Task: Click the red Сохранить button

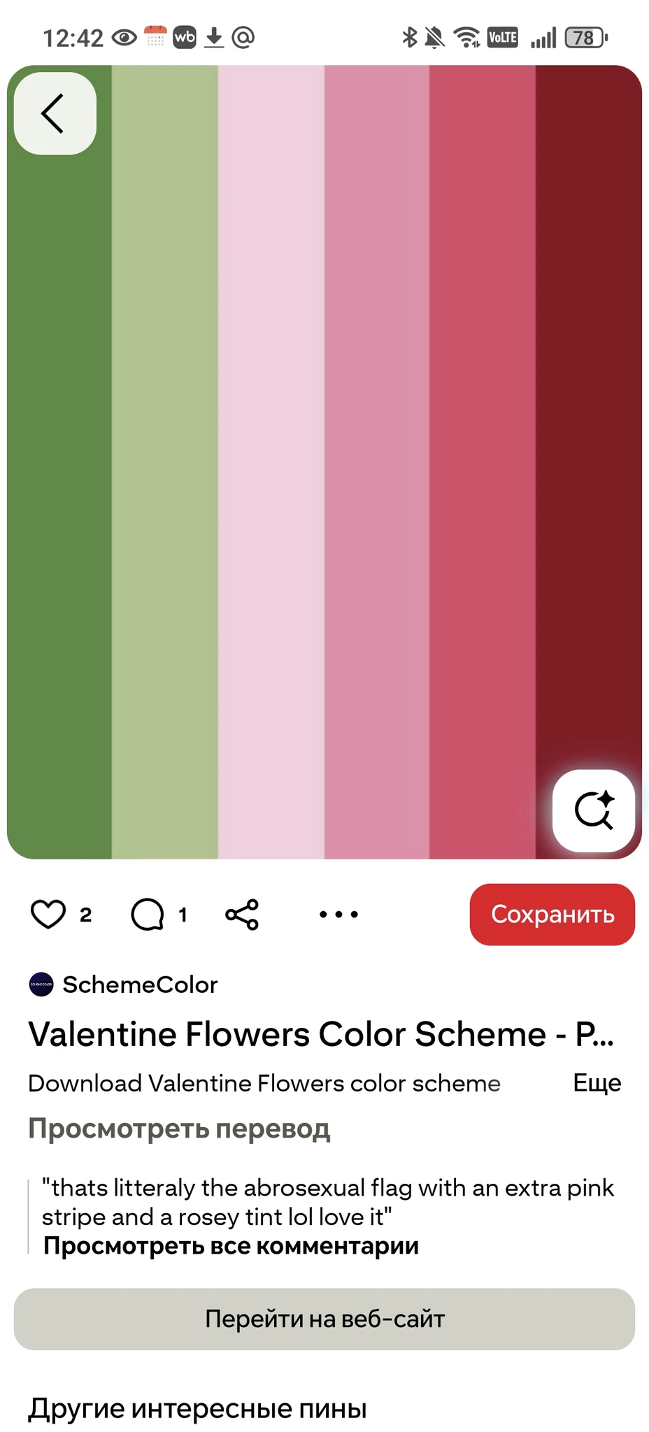Action: (552, 915)
